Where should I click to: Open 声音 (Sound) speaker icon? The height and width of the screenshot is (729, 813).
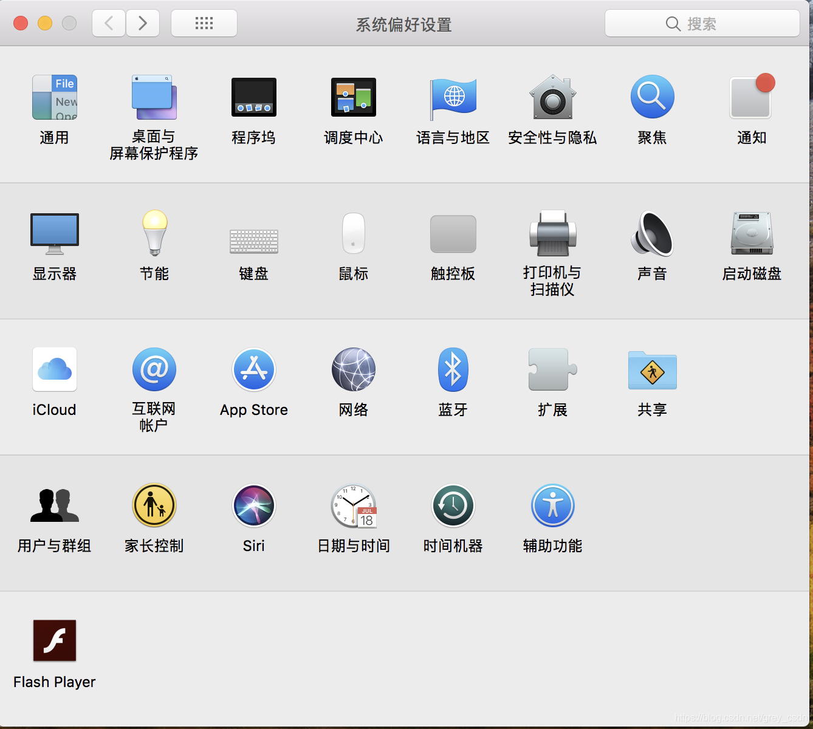pyautogui.click(x=653, y=233)
